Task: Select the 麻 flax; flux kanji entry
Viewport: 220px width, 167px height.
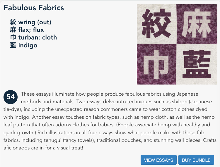Action: [x=27, y=30]
